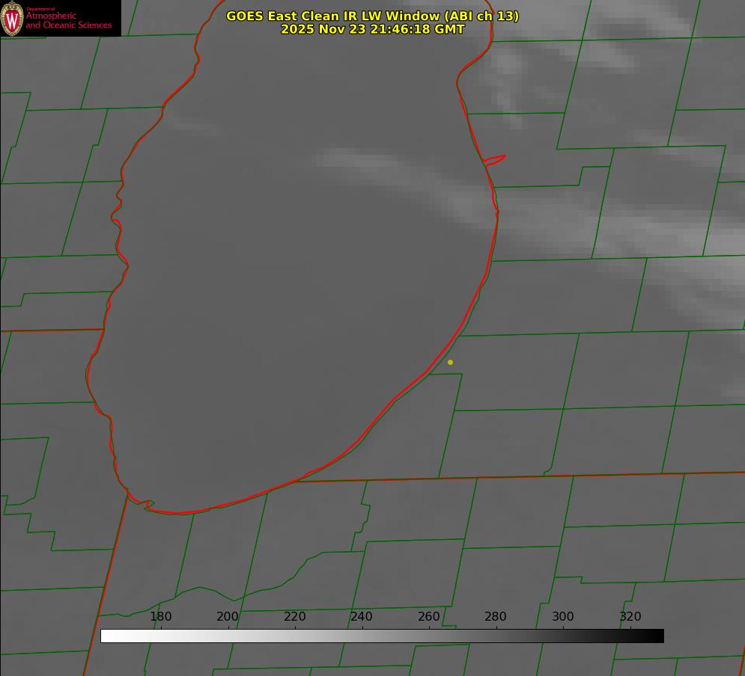
Task: Select the 220 value on the colorbar scale
Action: [295, 617]
